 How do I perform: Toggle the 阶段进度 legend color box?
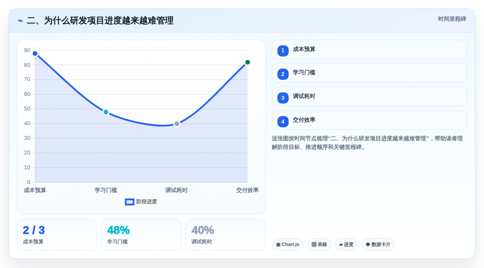click(x=129, y=202)
